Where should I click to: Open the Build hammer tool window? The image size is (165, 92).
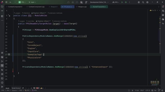coord(2,66)
